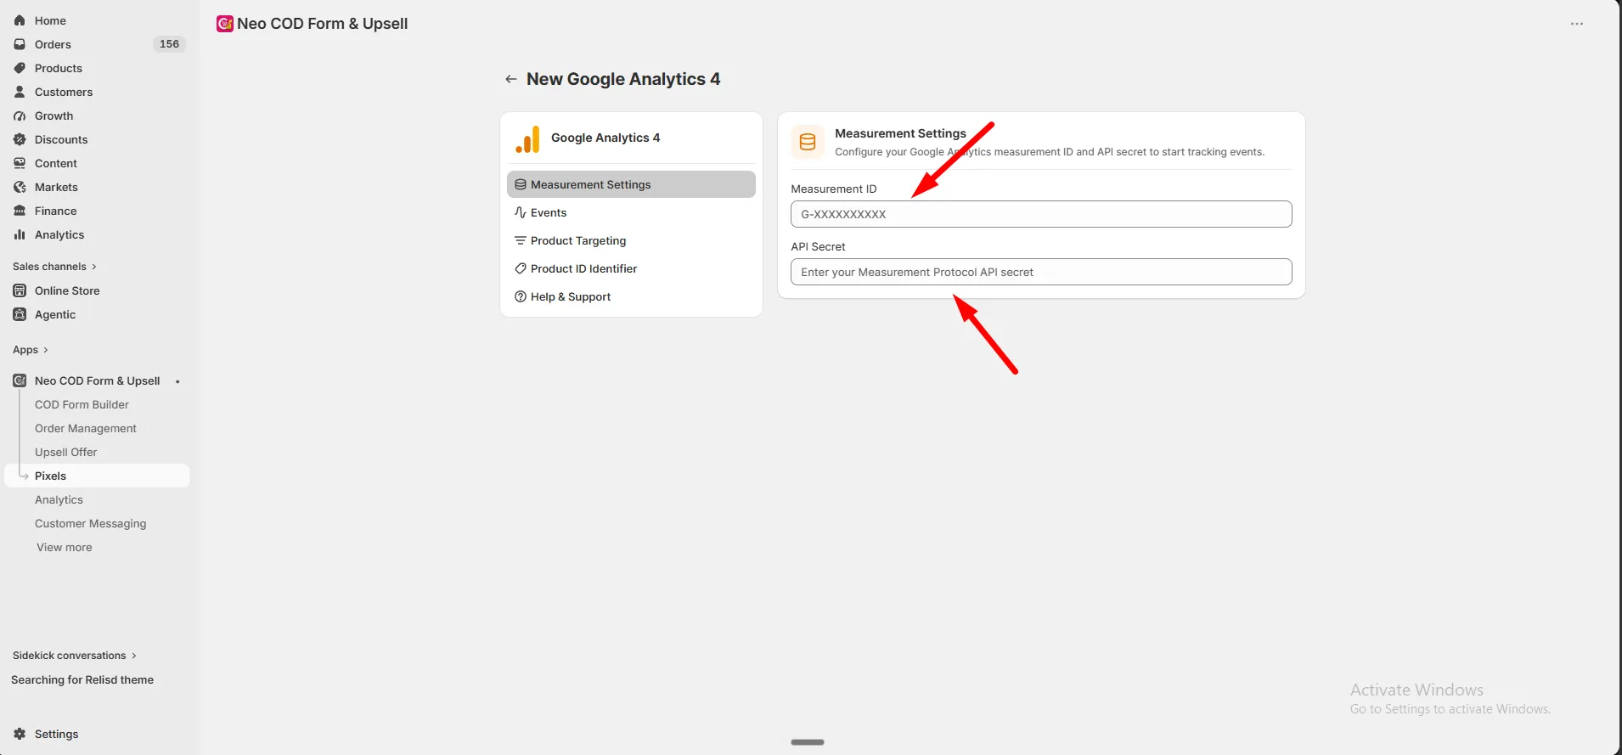Open the Product ID Identifier section

click(x=631, y=268)
